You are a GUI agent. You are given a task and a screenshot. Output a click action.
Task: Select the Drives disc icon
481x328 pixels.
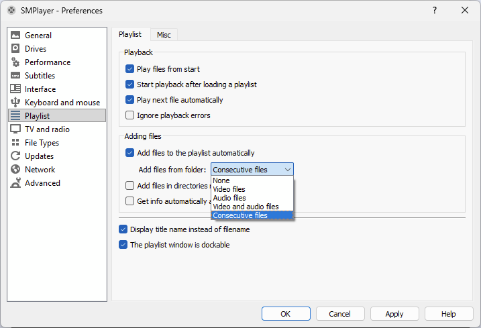(x=15, y=48)
